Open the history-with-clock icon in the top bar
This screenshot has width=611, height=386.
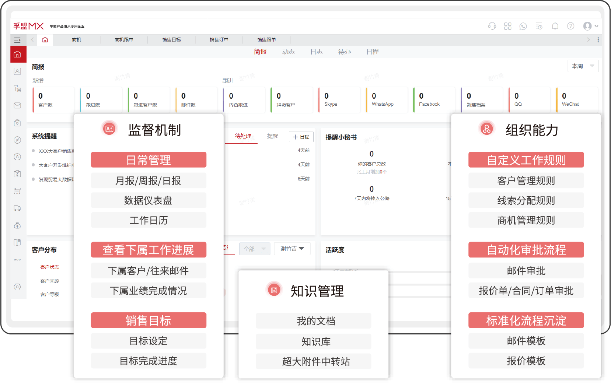539,26
